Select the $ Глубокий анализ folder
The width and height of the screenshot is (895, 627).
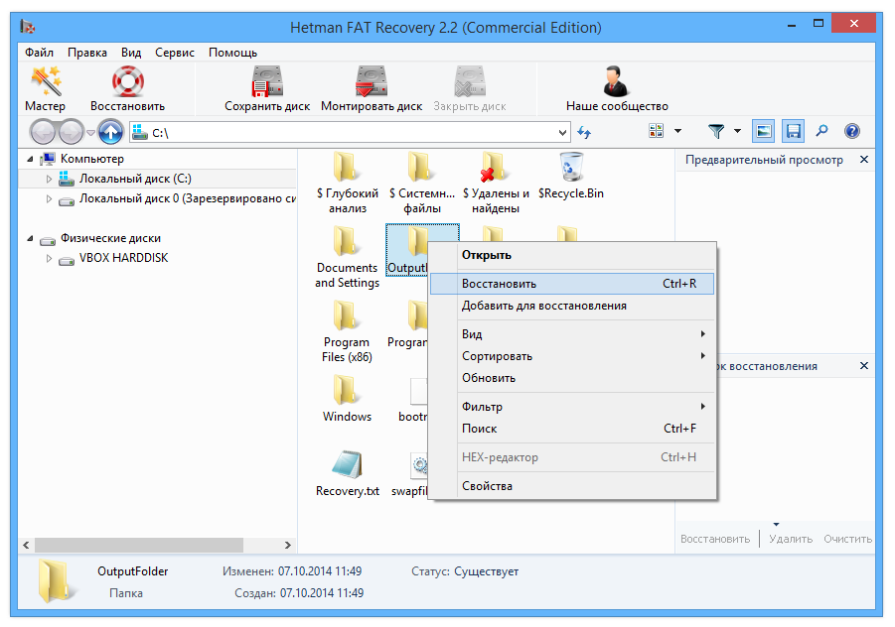click(347, 184)
